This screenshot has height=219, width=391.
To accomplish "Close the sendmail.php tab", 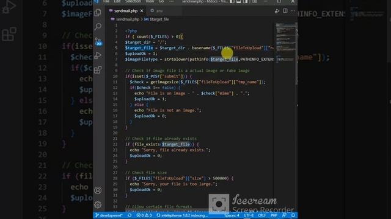I will pyautogui.click(x=142, y=11).
